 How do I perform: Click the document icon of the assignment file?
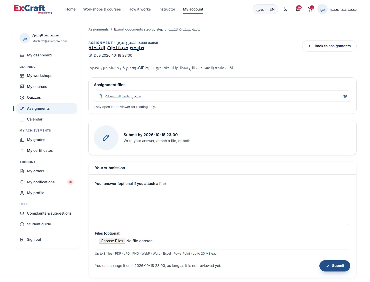100,96
